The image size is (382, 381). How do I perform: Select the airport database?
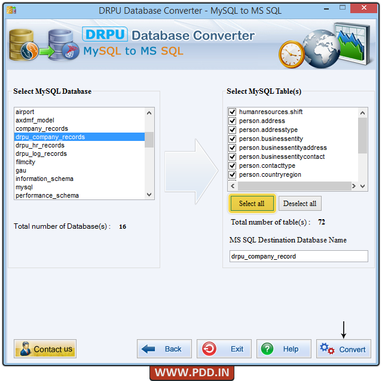tap(80, 112)
